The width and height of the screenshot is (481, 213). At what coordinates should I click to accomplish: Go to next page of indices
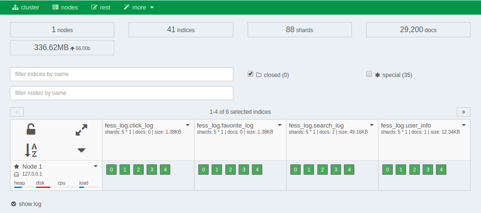(x=463, y=112)
